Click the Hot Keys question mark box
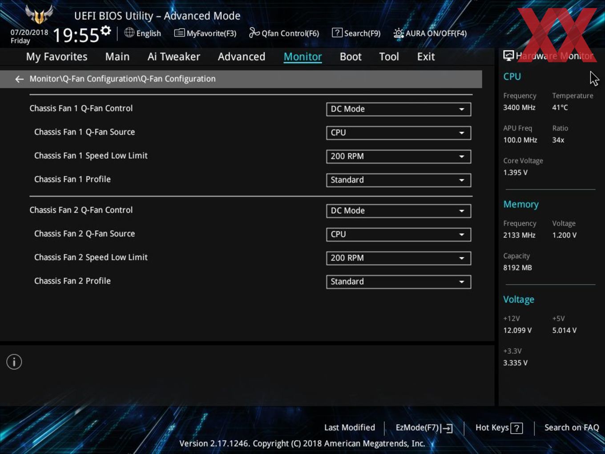Screen dimensions: 605x454 (x=516, y=428)
